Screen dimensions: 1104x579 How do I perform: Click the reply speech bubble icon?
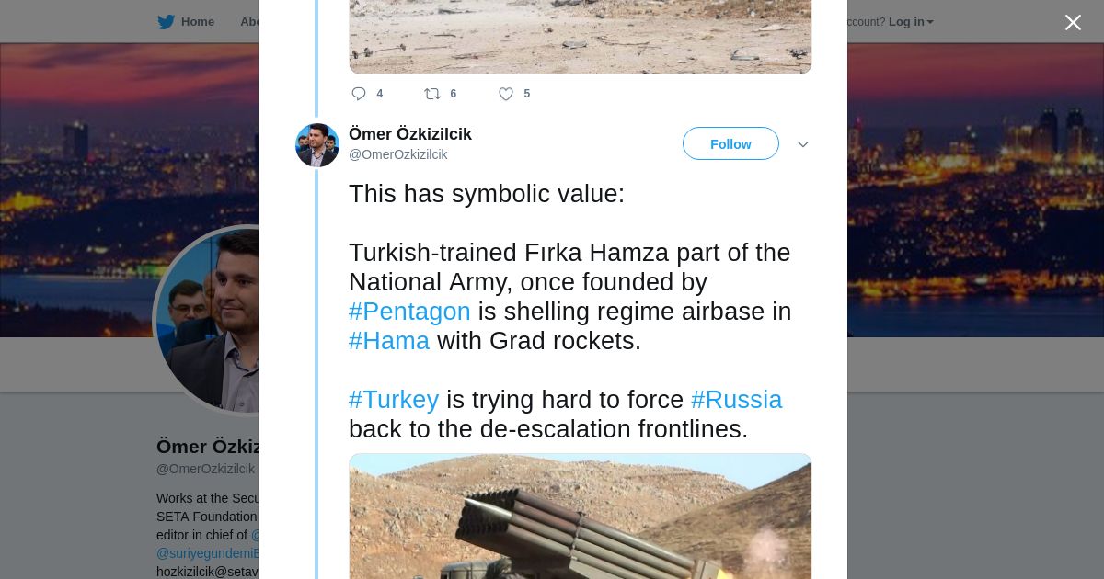pos(359,94)
